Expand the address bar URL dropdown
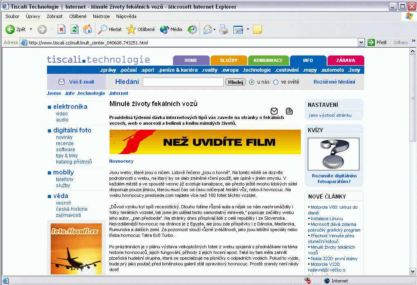This screenshot has height=285, width=417. point(361,42)
